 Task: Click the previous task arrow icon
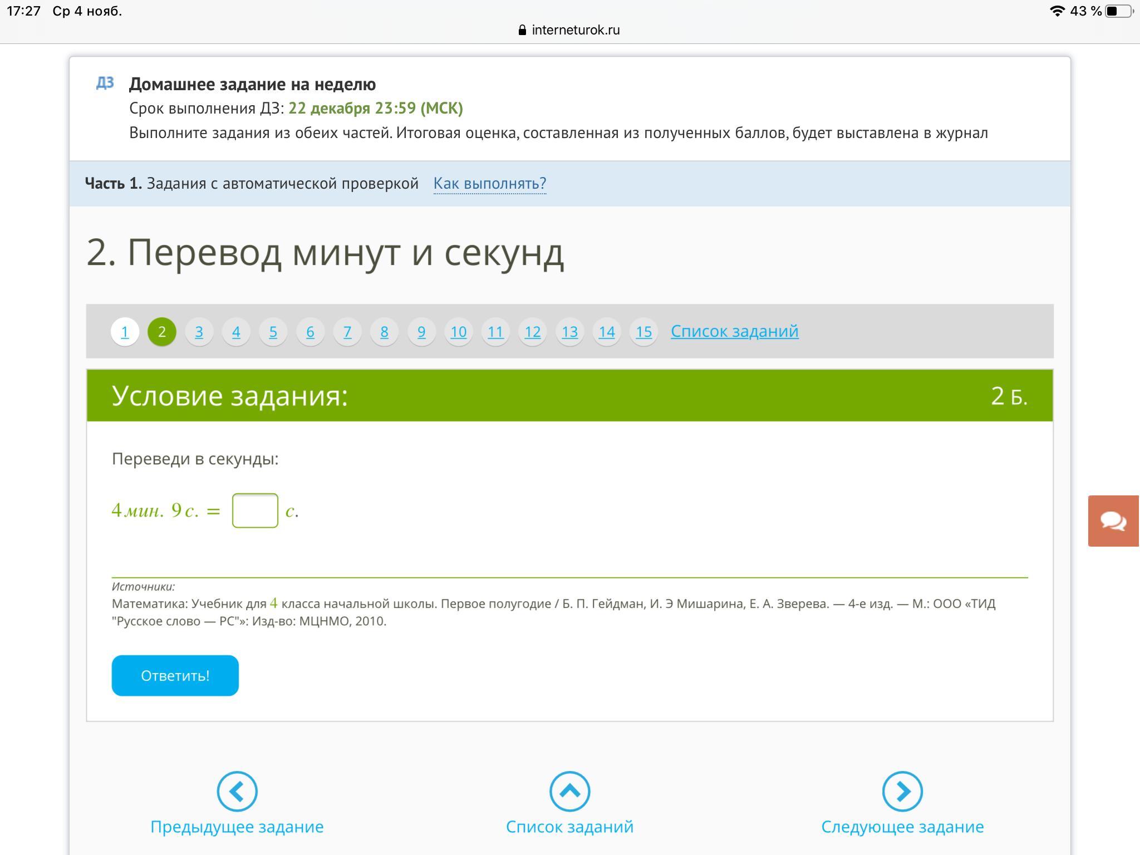pyautogui.click(x=237, y=791)
